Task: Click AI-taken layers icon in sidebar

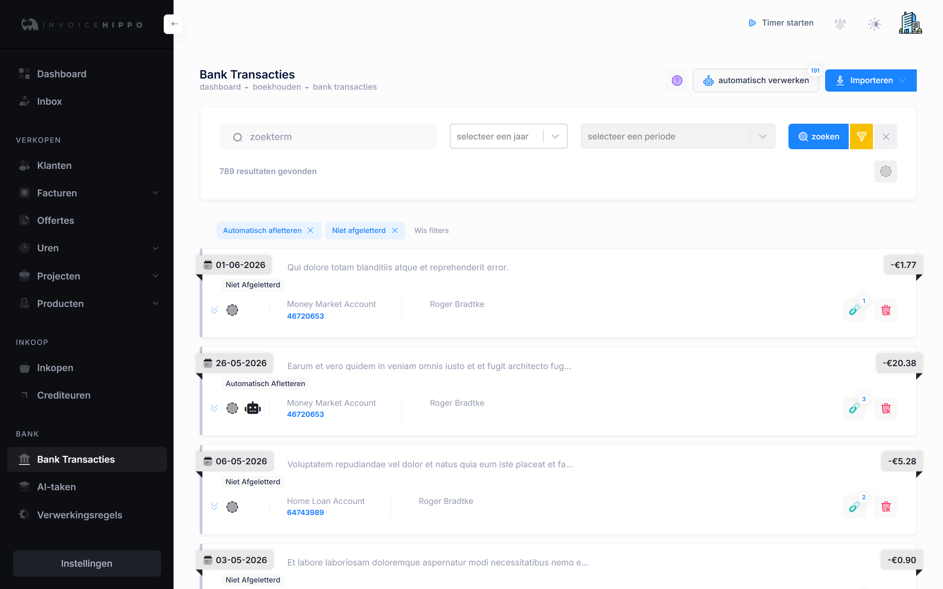Action: (x=24, y=487)
